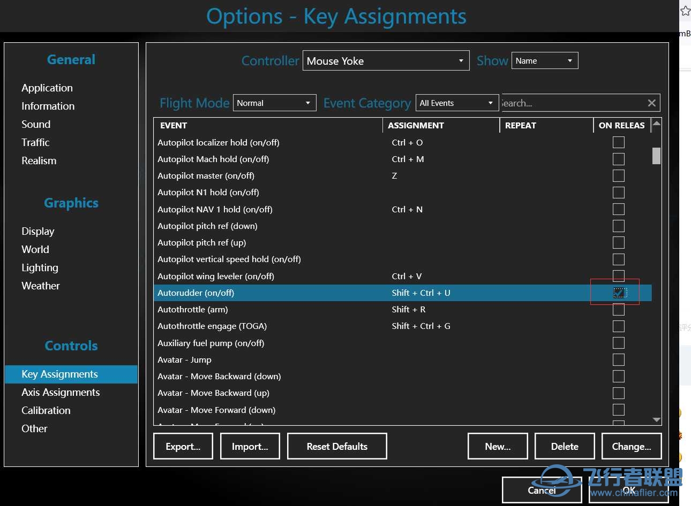This screenshot has height=506, width=691.
Task: Select the Avatar - Move Backward (up) row
Action: click(x=403, y=393)
